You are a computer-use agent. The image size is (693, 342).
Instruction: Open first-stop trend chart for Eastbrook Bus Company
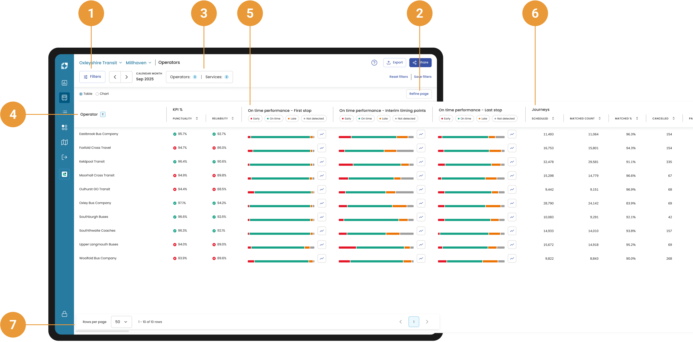pos(321,134)
